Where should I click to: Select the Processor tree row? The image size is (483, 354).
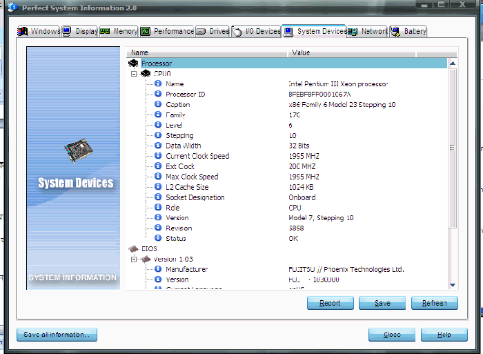(293, 63)
